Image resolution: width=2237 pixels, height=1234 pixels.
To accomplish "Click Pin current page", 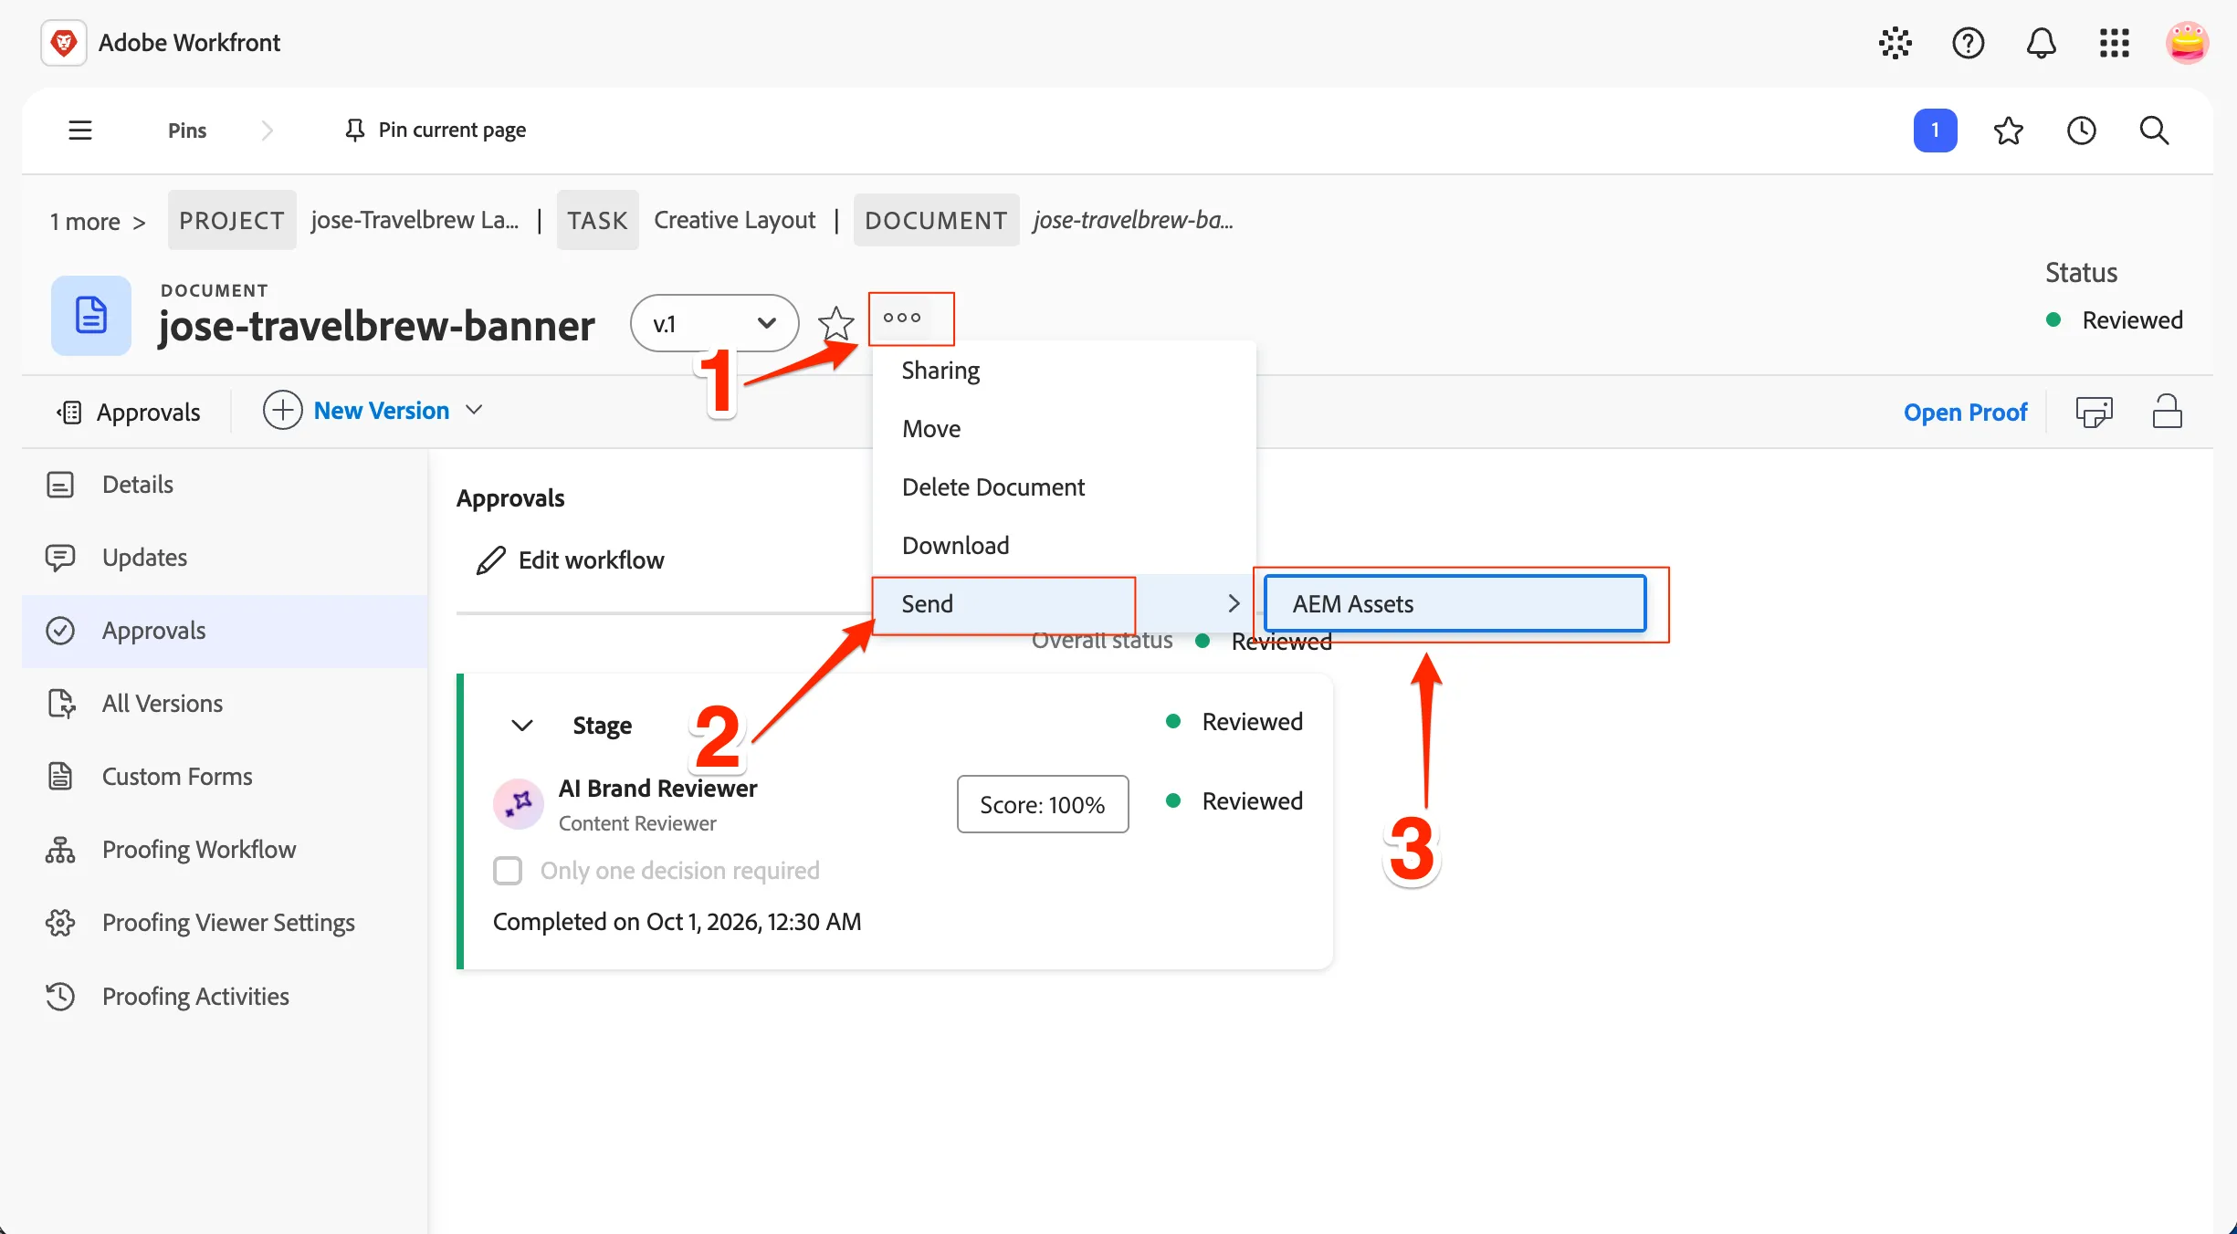I will (x=435, y=130).
